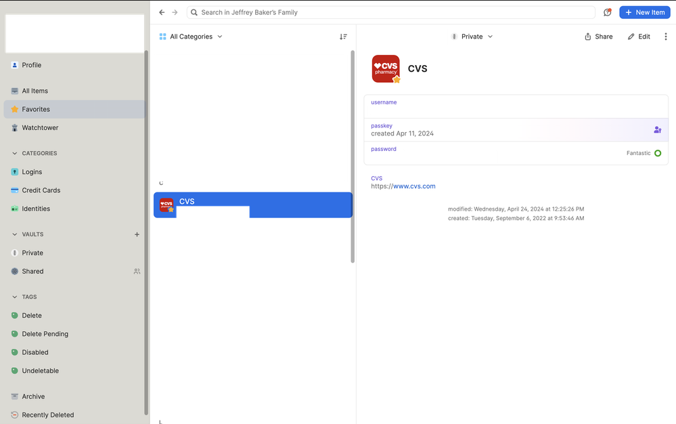The height and width of the screenshot is (424, 676).
Task: Click the back navigation arrow
Action: point(162,12)
